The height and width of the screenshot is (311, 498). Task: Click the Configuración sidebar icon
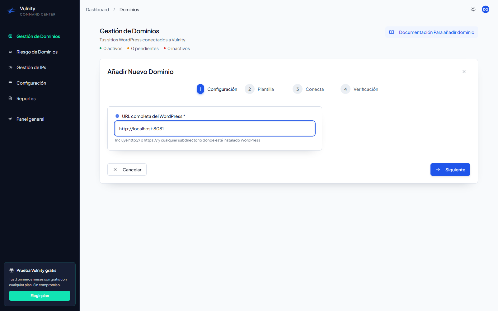coord(10,83)
